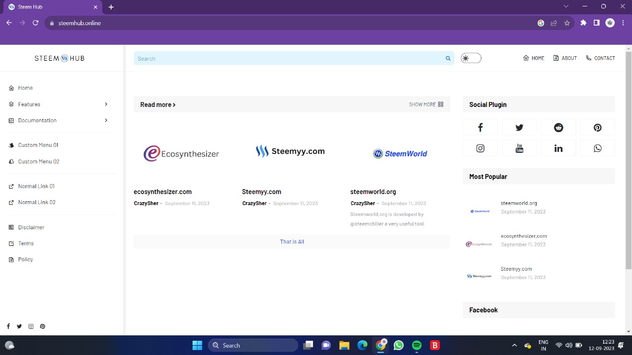Open Twitter from the Social Plugin grid
Screen dimensions: 632x355
519,127
